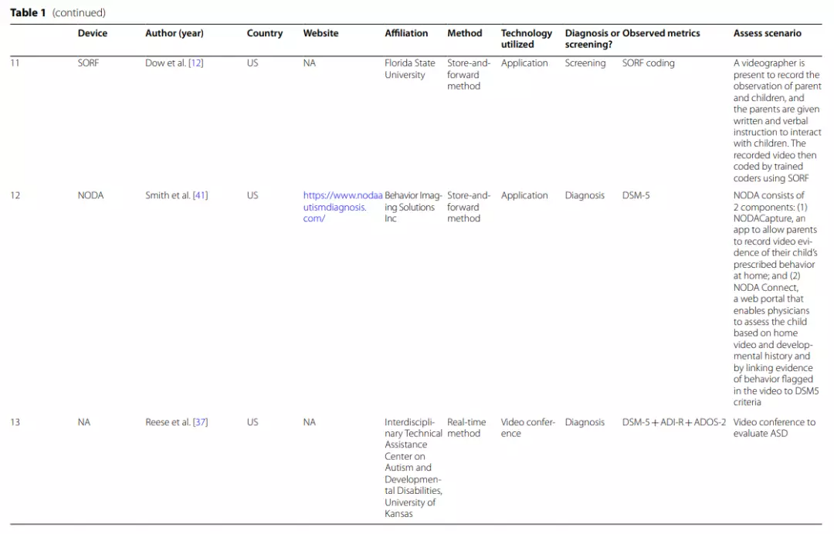Click the 'US' country cell in NODA row
Screen dimensions: 834x534
coord(252,195)
